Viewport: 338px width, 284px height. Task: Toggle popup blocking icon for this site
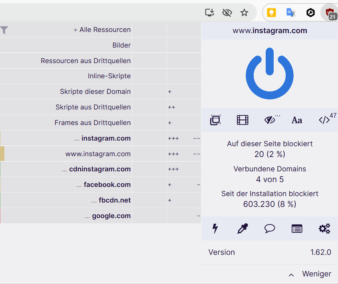(x=216, y=120)
